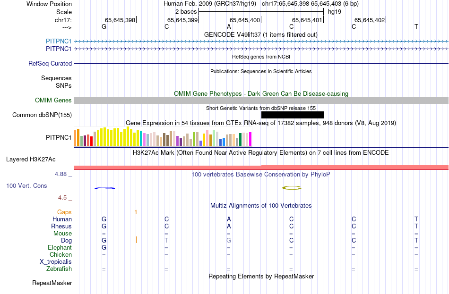Screen dimensions: 449x294
Task: Click the 4.88 PhyloP upper value
Action: click(60, 174)
